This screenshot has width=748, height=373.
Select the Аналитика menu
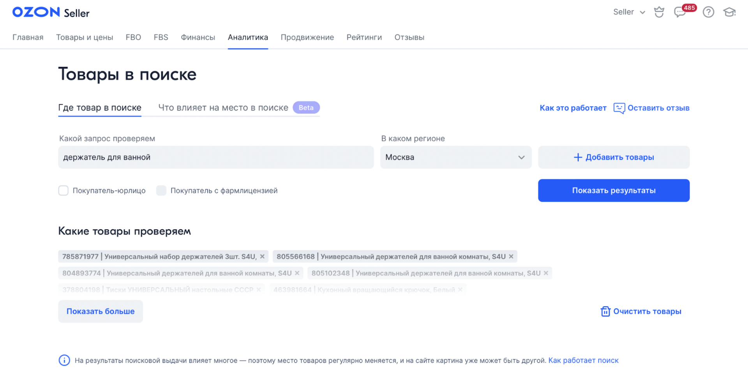[248, 37]
